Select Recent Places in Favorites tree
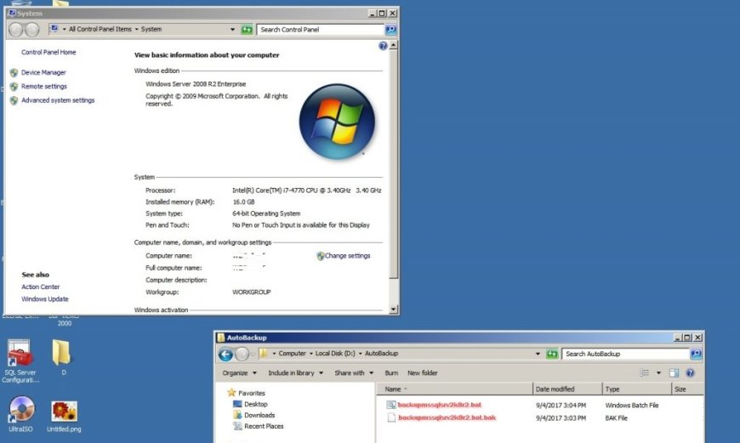This screenshot has height=443, width=740. 264,426
